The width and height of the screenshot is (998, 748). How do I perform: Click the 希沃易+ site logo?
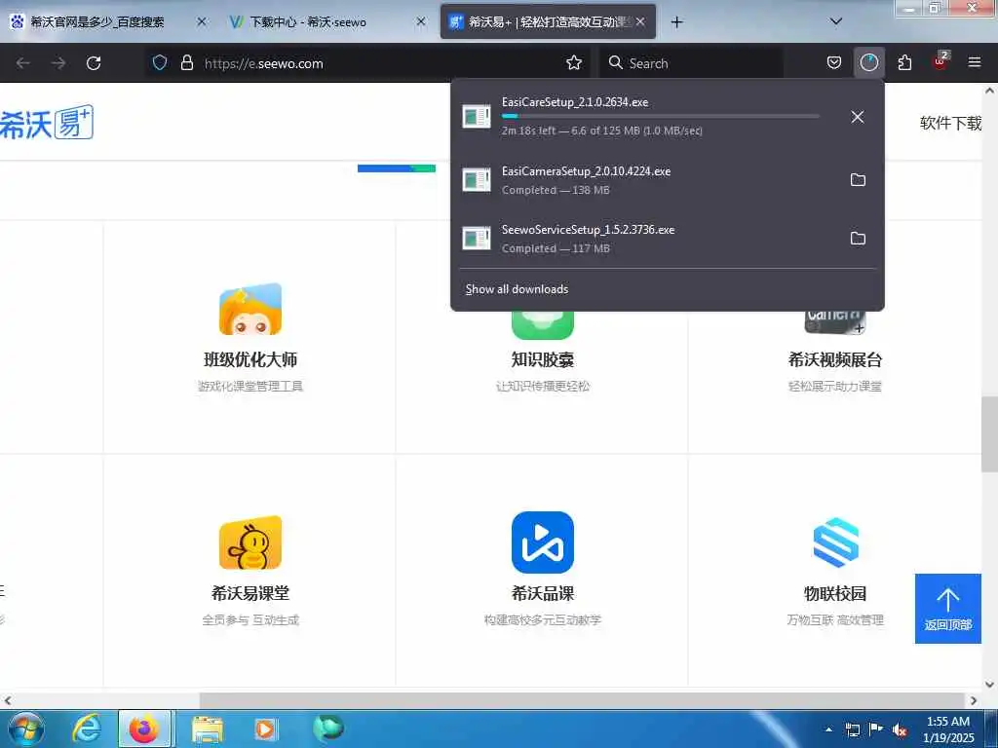47,122
